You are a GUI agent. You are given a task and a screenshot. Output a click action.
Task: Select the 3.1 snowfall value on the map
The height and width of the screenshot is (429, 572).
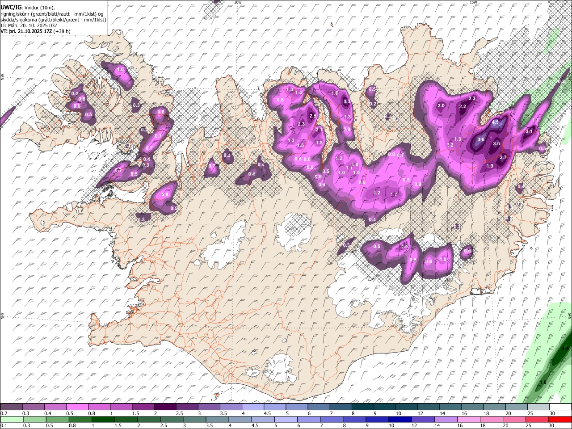tap(529, 131)
